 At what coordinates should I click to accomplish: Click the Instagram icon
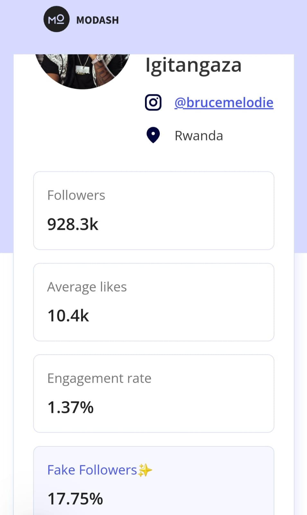tap(153, 103)
